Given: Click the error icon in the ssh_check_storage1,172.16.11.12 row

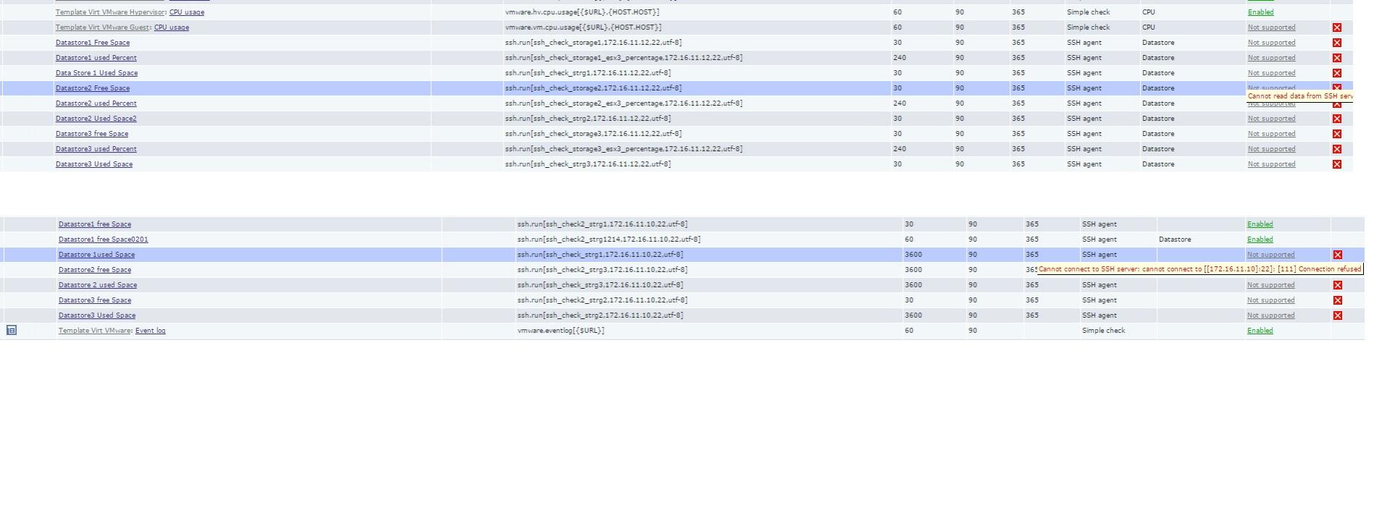Looking at the screenshot, I should pyautogui.click(x=1337, y=43).
